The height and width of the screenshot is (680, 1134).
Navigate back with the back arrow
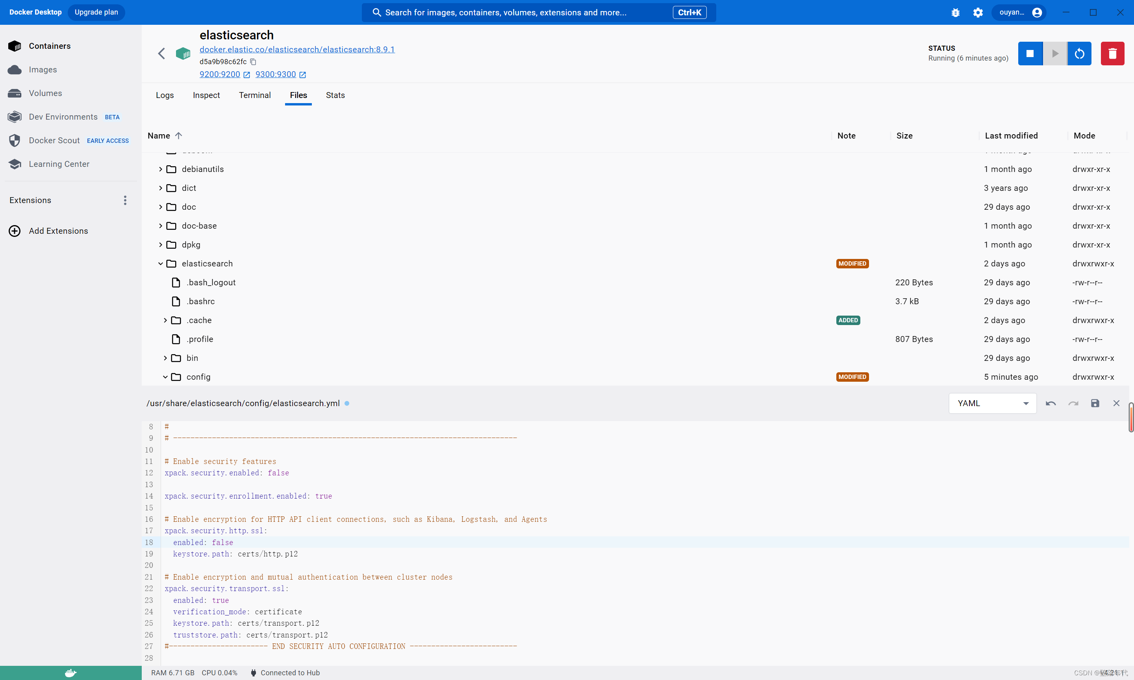click(161, 53)
